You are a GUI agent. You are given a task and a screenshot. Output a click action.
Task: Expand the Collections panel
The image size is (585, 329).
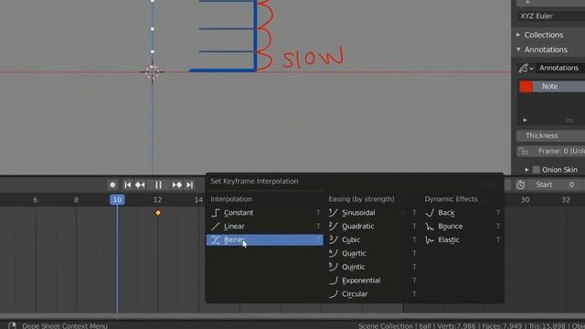[518, 35]
